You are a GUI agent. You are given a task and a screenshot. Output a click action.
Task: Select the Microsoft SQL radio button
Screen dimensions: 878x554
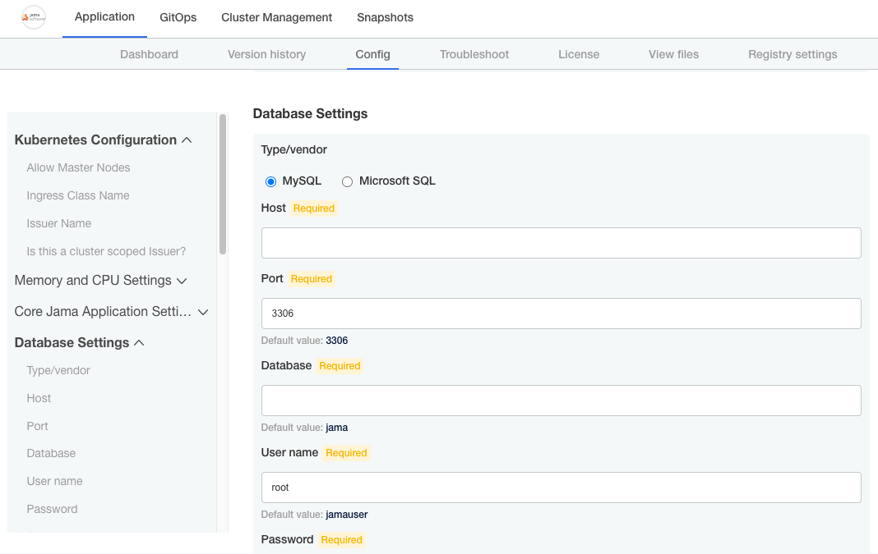point(347,181)
